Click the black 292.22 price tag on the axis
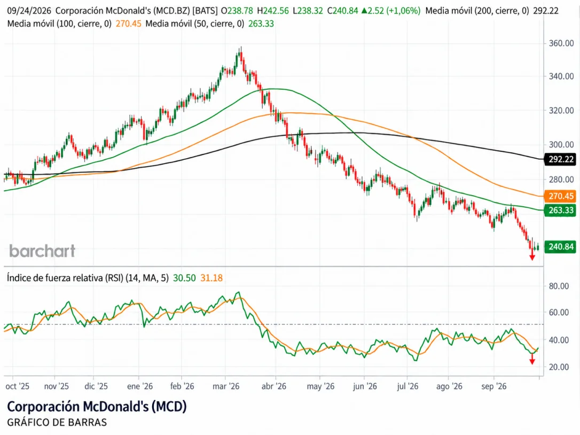 (561, 160)
